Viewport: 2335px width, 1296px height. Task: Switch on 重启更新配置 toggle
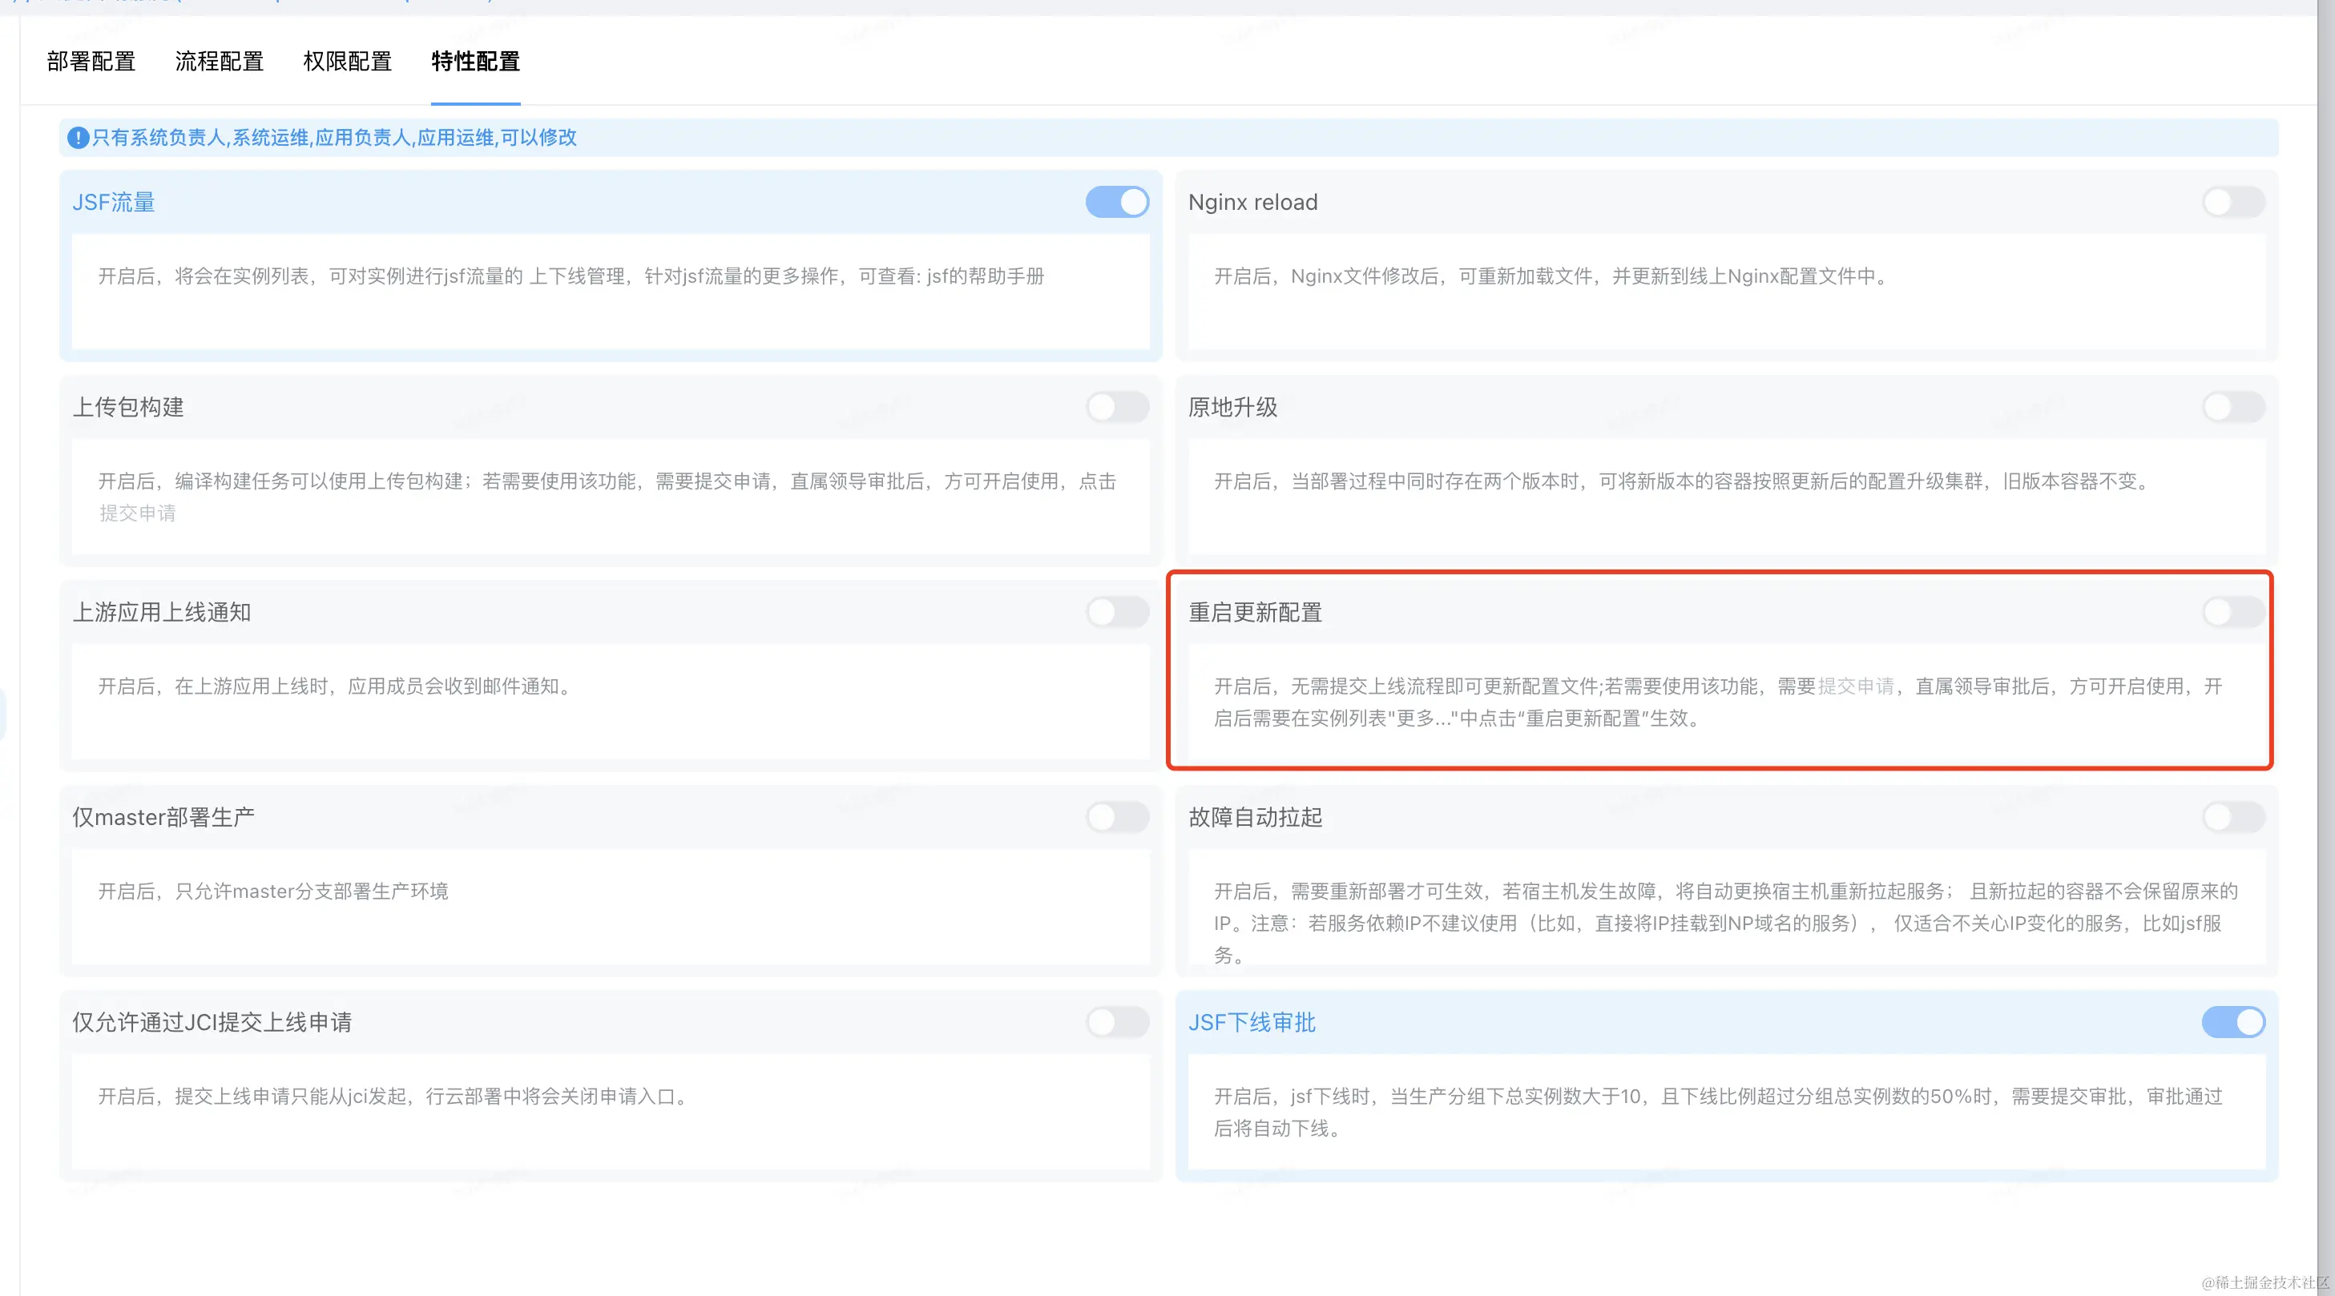point(2232,612)
